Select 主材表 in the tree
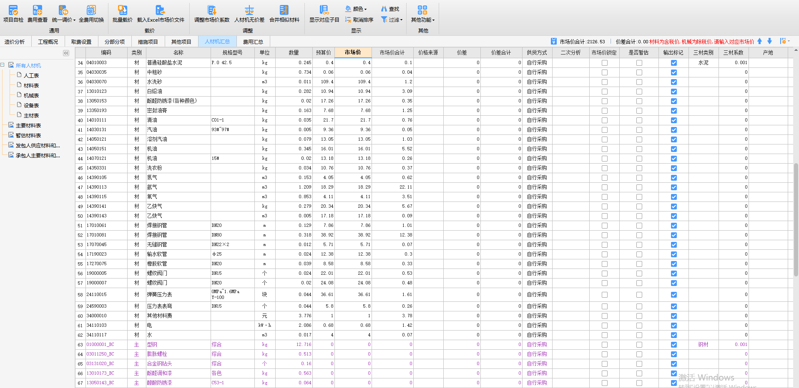799x388 pixels. tap(31, 115)
